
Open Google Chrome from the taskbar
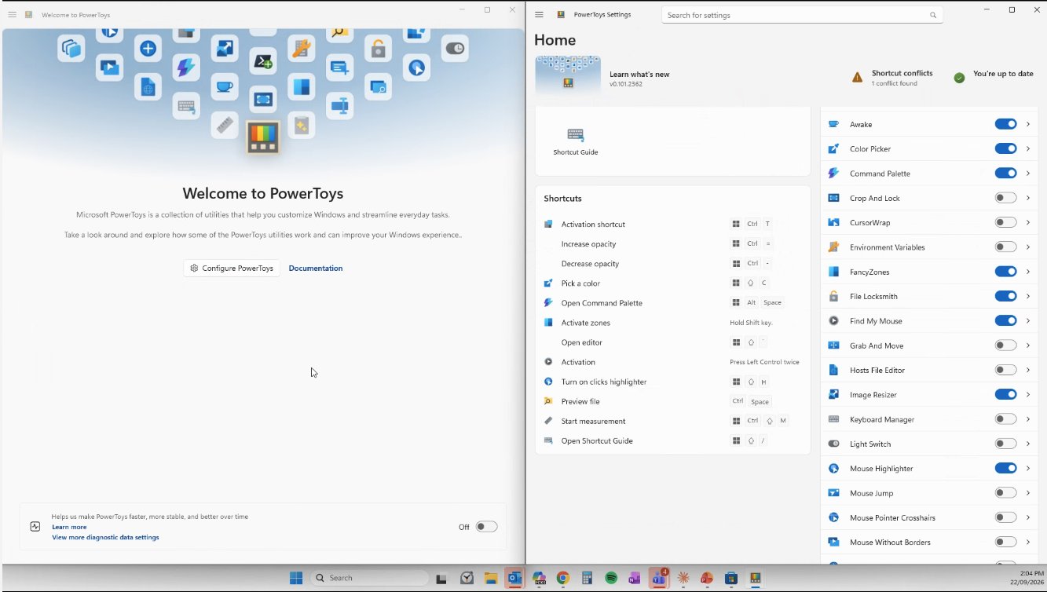tap(563, 578)
